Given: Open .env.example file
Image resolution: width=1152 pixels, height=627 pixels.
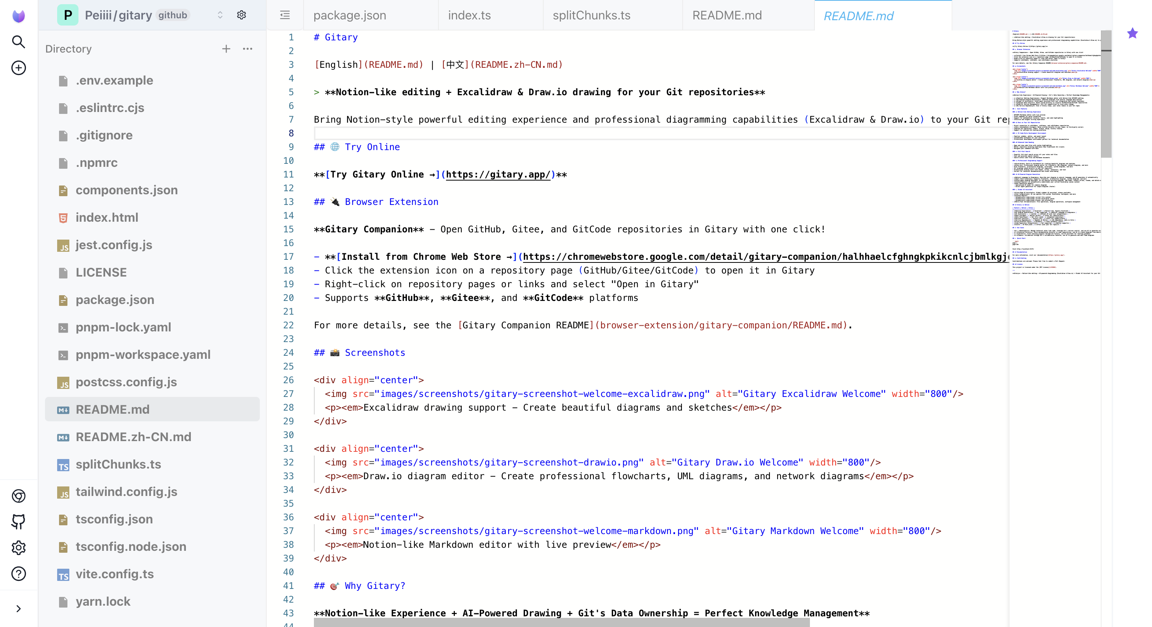Looking at the screenshot, I should [x=152, y=80].
